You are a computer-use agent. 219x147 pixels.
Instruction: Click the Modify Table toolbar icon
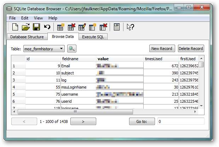[x=82, y=27]
